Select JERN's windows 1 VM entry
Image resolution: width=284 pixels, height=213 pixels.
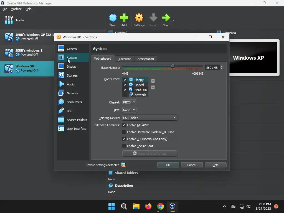point(27,52)
